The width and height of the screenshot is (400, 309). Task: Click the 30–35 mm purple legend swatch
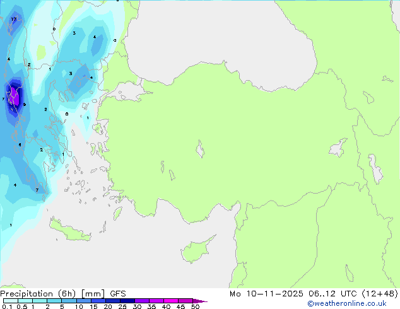click(142, 301)
